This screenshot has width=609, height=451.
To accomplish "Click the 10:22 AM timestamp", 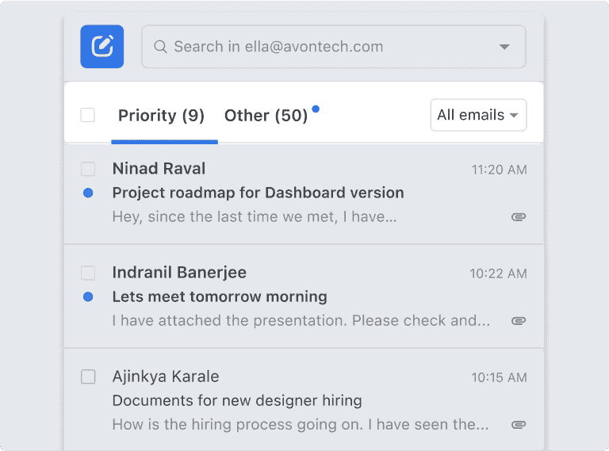I will click(498, 273).
